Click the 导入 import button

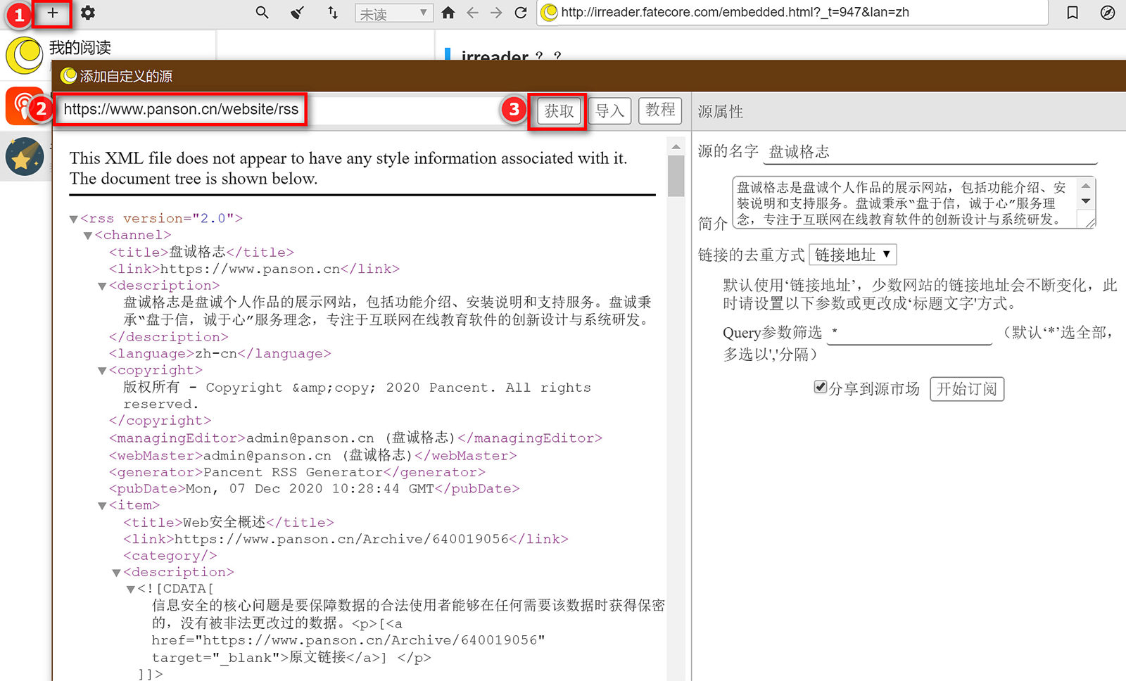coord(609,111)
